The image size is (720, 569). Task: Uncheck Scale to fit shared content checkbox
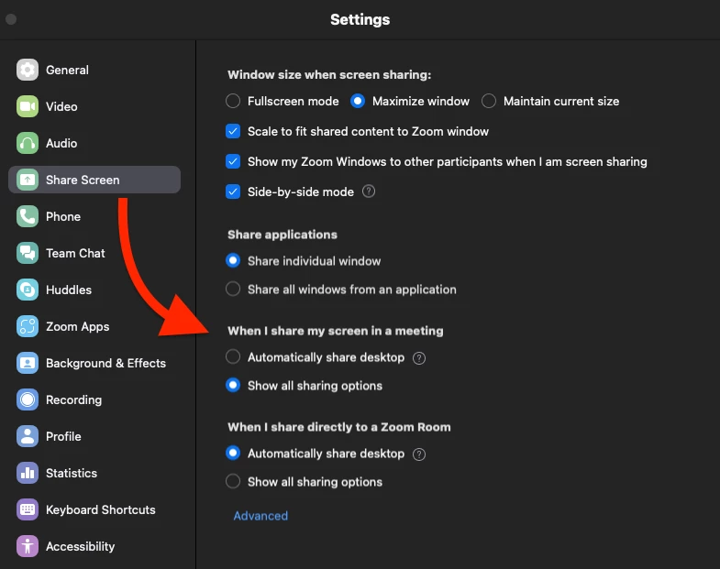click(233, 131)
